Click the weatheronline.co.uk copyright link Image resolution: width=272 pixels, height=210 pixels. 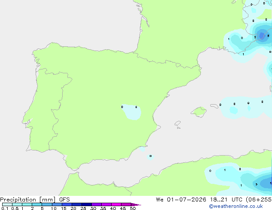[236, 206]
